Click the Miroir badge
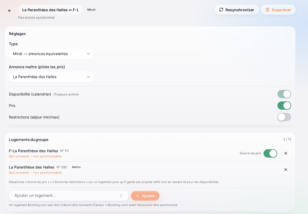Image resolution: width=308 pixels, height=214 pixels. coord(92,10)
